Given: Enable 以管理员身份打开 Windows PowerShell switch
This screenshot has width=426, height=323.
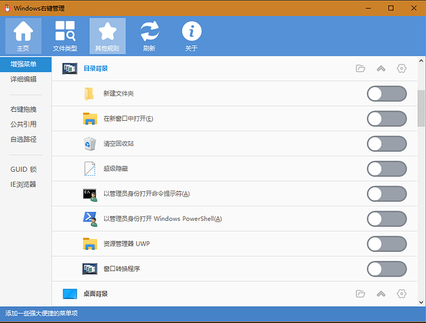Looking at the screenshot, I should click(x=387, y=219).
